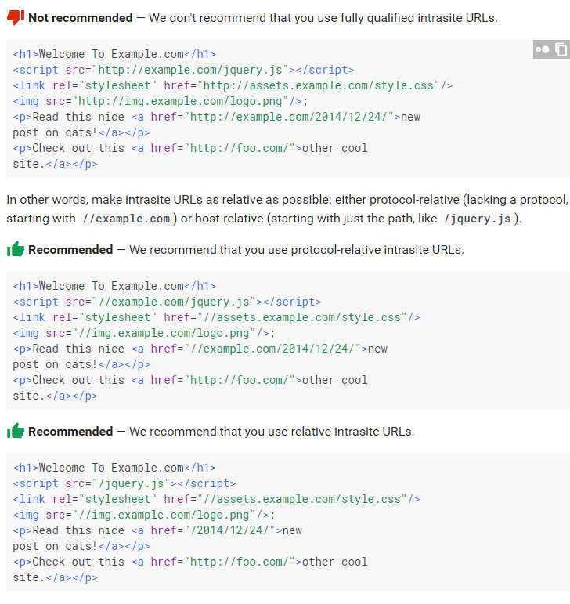Click the "http://example.com/2014/12/24/" link href
This screenshot has height=604, width=570.
(288, 117)
